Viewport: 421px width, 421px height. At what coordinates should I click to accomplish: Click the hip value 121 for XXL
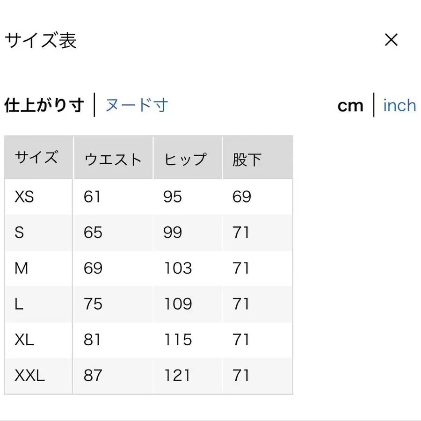tap(177, 375)
